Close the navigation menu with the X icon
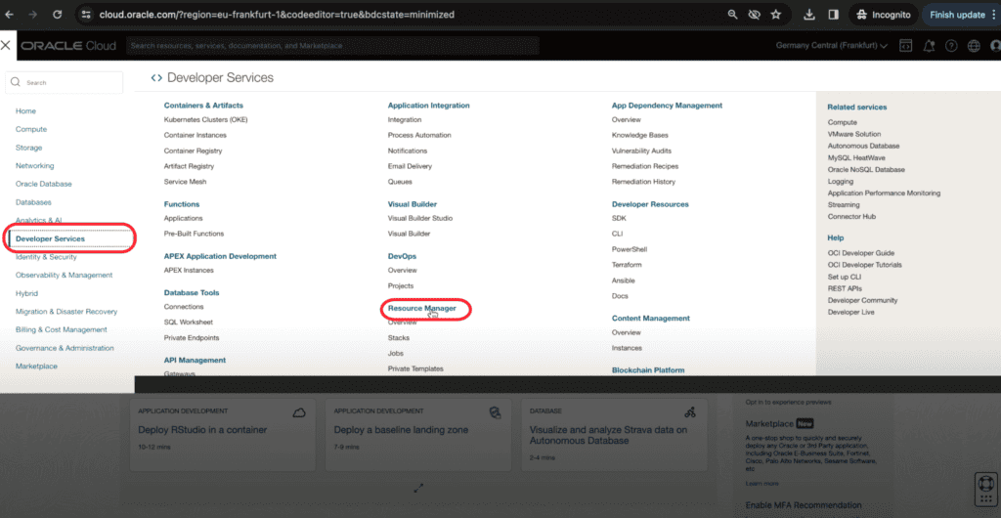1001x518 pixels. pos(6,45)
